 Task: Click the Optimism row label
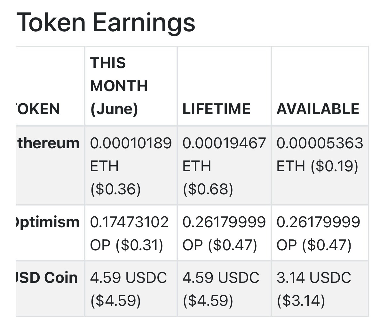(x=48, y=222)
